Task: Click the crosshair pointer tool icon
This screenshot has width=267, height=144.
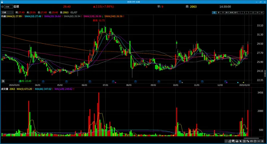Action: pos(248,141)
